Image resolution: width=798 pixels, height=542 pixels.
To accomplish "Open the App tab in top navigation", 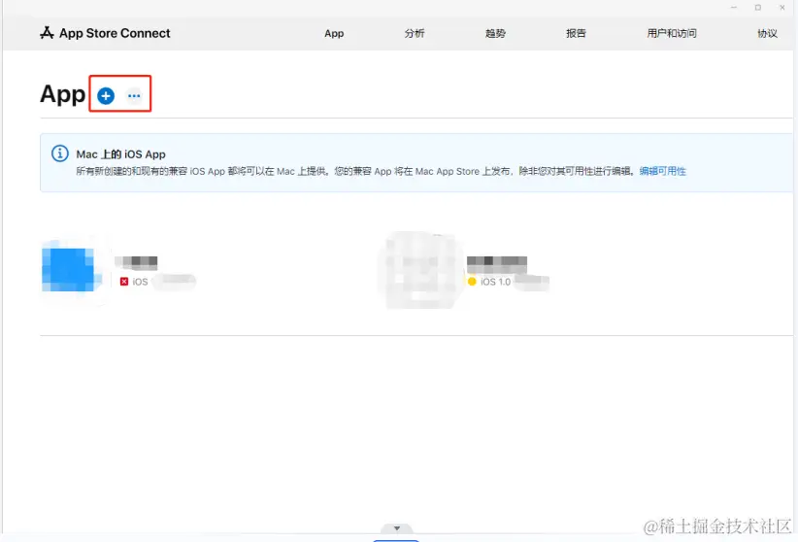I will click(x=334, y=34).
